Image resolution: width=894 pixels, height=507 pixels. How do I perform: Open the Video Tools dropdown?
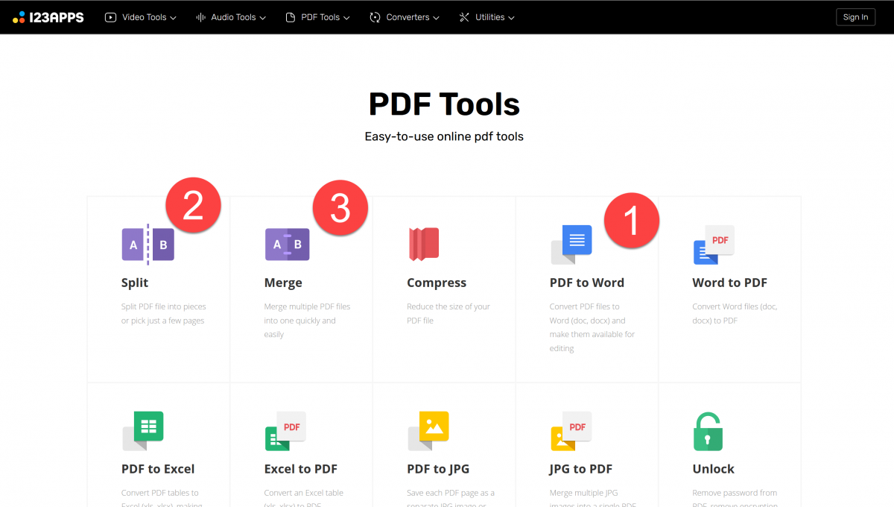[140, 16]
